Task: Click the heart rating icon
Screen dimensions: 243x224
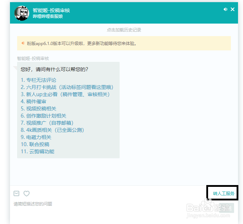Action: (26, 193)
